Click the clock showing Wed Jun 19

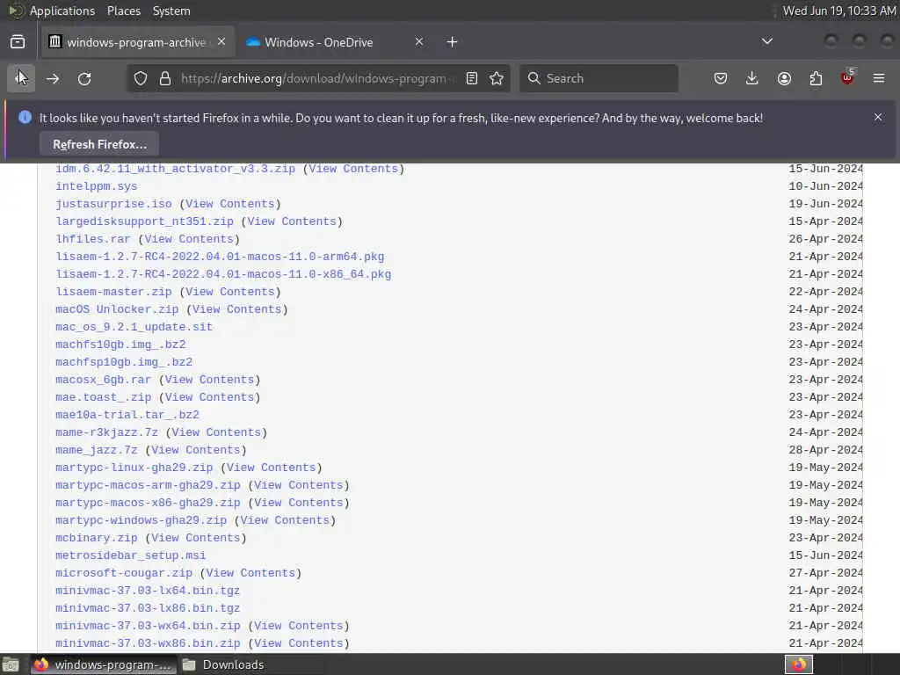coord(838,11)
